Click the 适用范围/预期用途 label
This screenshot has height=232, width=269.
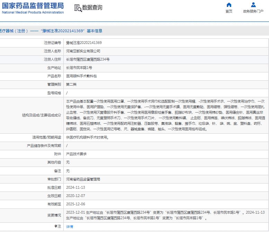(x=47, y=137)
